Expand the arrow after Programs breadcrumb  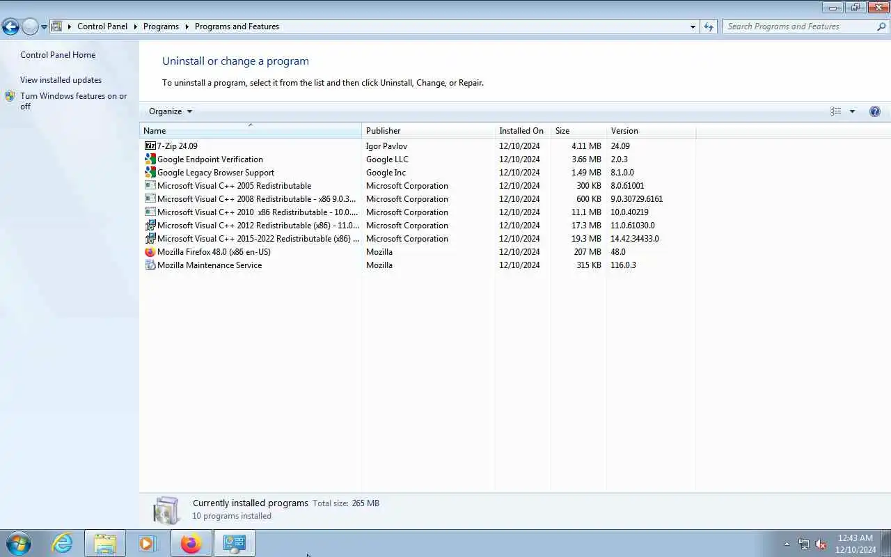[x=187, y=26]
